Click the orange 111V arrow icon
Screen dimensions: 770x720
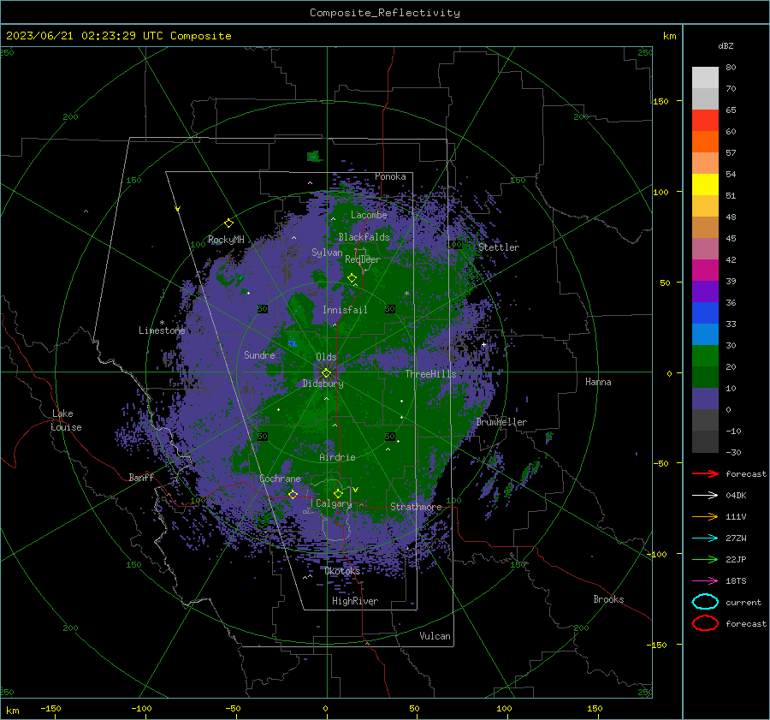coord(705,516)
